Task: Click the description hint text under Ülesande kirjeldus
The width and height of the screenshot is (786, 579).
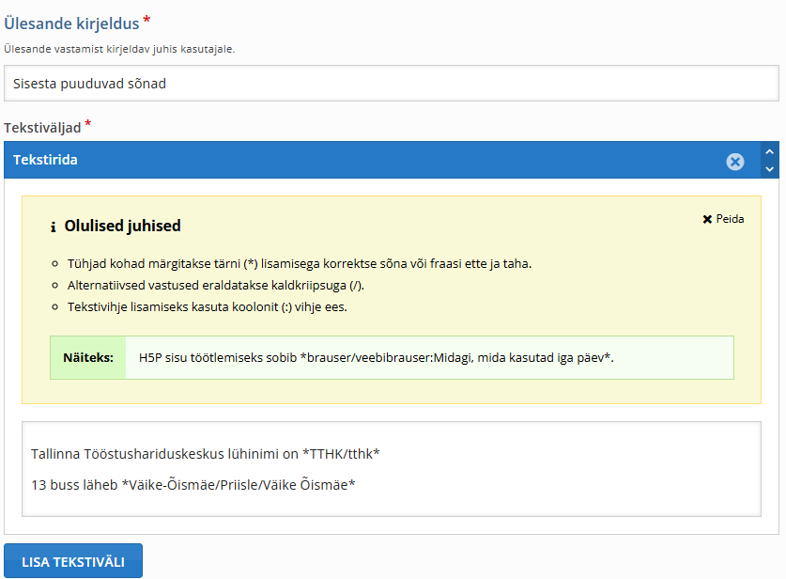Action: [x=119, y=49]
